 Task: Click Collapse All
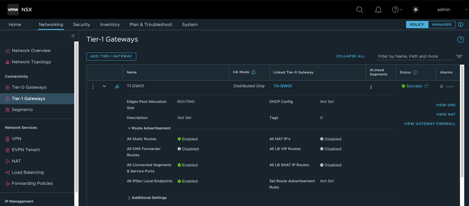coord(351,56)
